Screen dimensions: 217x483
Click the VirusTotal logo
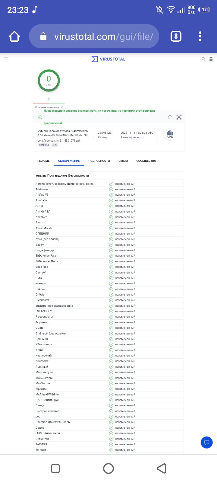click(108, 59)
